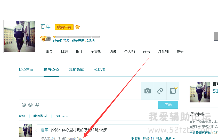Viewport: 218px width, 140px height.
Task: Switch to 说说墙 tab
Action: tap(99, 70)
